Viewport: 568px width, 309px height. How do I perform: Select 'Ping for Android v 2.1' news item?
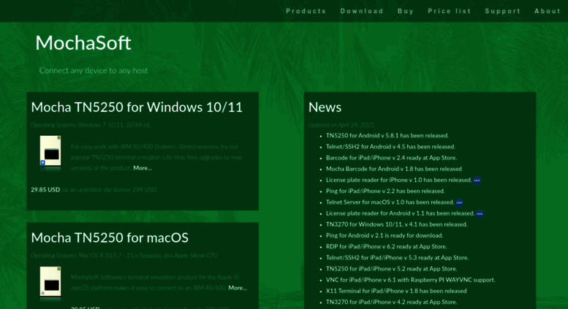click(x=385, y=235)
